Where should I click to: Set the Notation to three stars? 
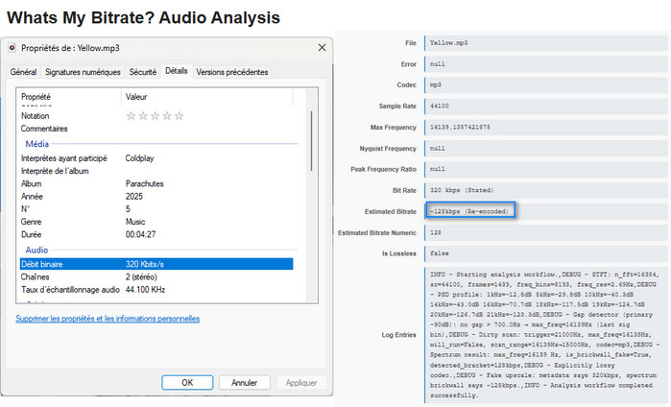(x=155, y=116)
